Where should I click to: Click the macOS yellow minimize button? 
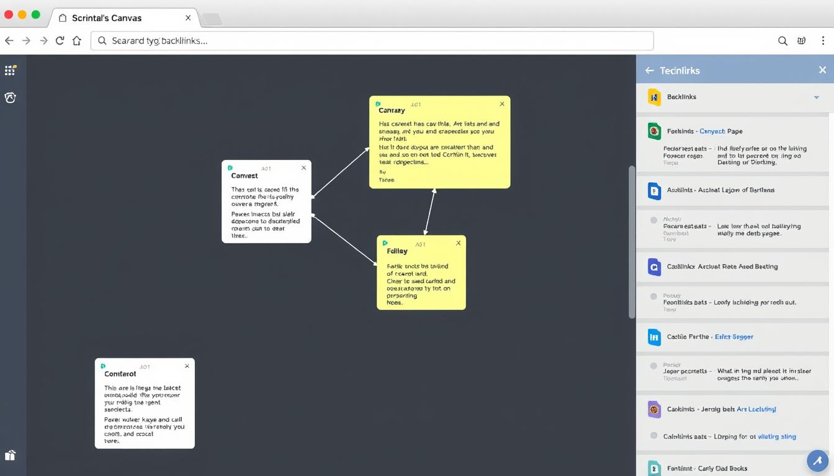(22, 14)
